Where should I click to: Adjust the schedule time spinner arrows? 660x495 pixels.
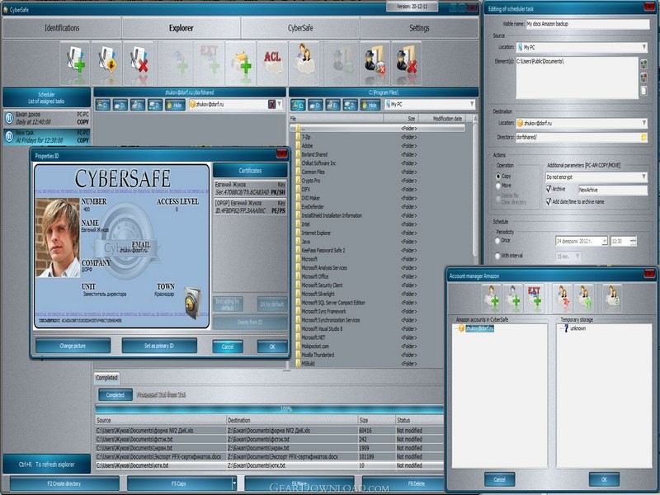pos(633,241)
